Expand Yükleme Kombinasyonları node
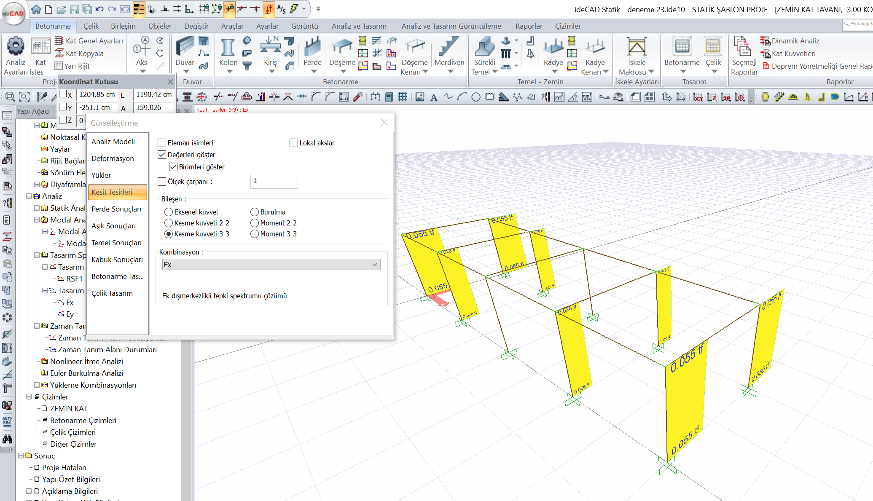This screenshot has width=873, height=501. click(37, 385)
